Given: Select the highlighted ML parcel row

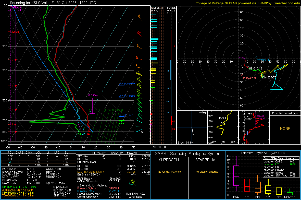Looking at the screenshot, I should [38, 162].
